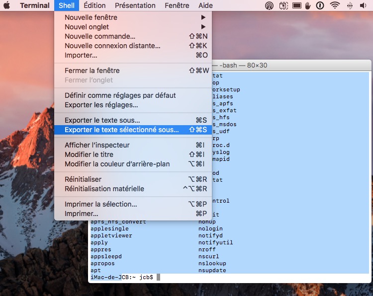The image size is (373, 296).
Task: Click the screen capture cursor icon
Action: (x=283, y=5)
